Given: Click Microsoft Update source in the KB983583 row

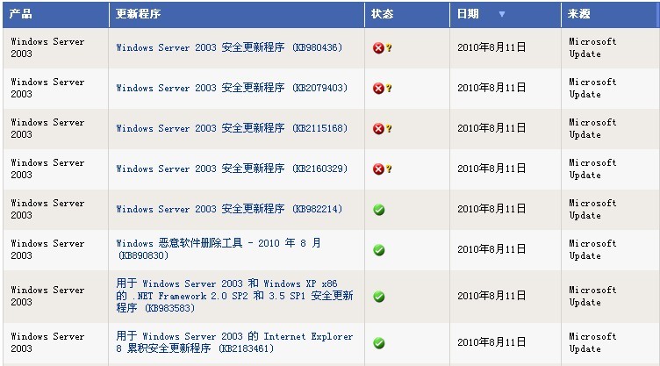Looking at the screenshot, I should pos(592,296).
